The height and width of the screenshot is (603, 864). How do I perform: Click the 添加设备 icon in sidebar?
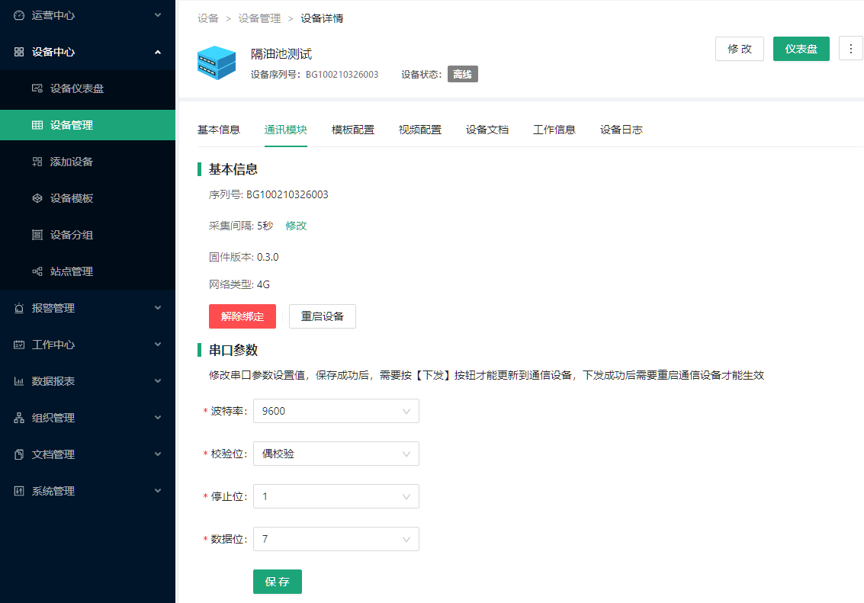pos(37,162)
